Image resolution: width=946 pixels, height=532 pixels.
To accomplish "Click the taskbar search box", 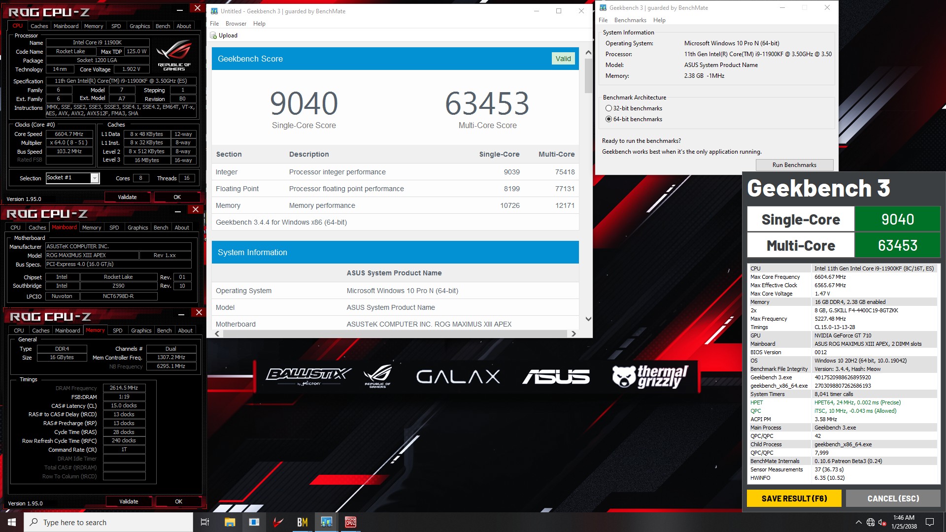I will (x=108, y=522).
